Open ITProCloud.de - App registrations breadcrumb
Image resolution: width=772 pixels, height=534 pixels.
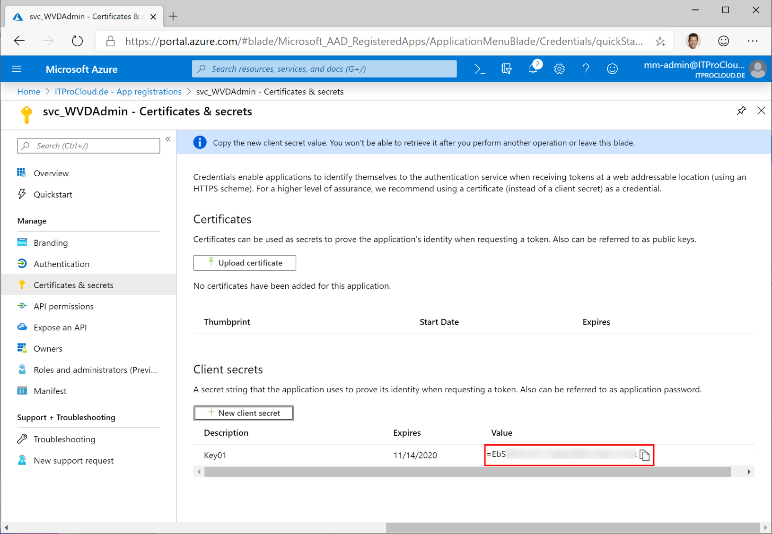[118, 92]
